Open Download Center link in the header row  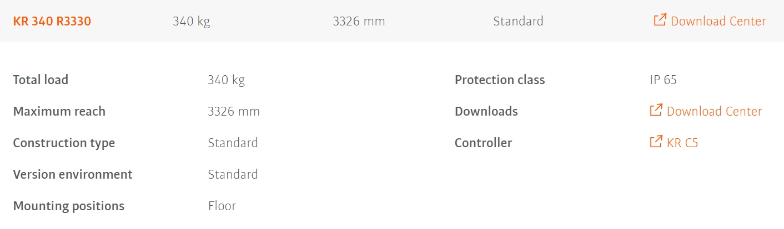[718, 22]
